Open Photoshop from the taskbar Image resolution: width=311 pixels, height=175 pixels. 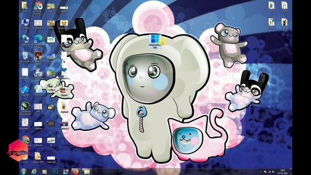click(x=55, y=172)
